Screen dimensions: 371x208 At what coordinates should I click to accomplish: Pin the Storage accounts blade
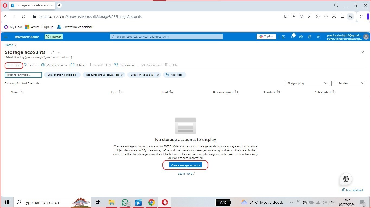52,52
